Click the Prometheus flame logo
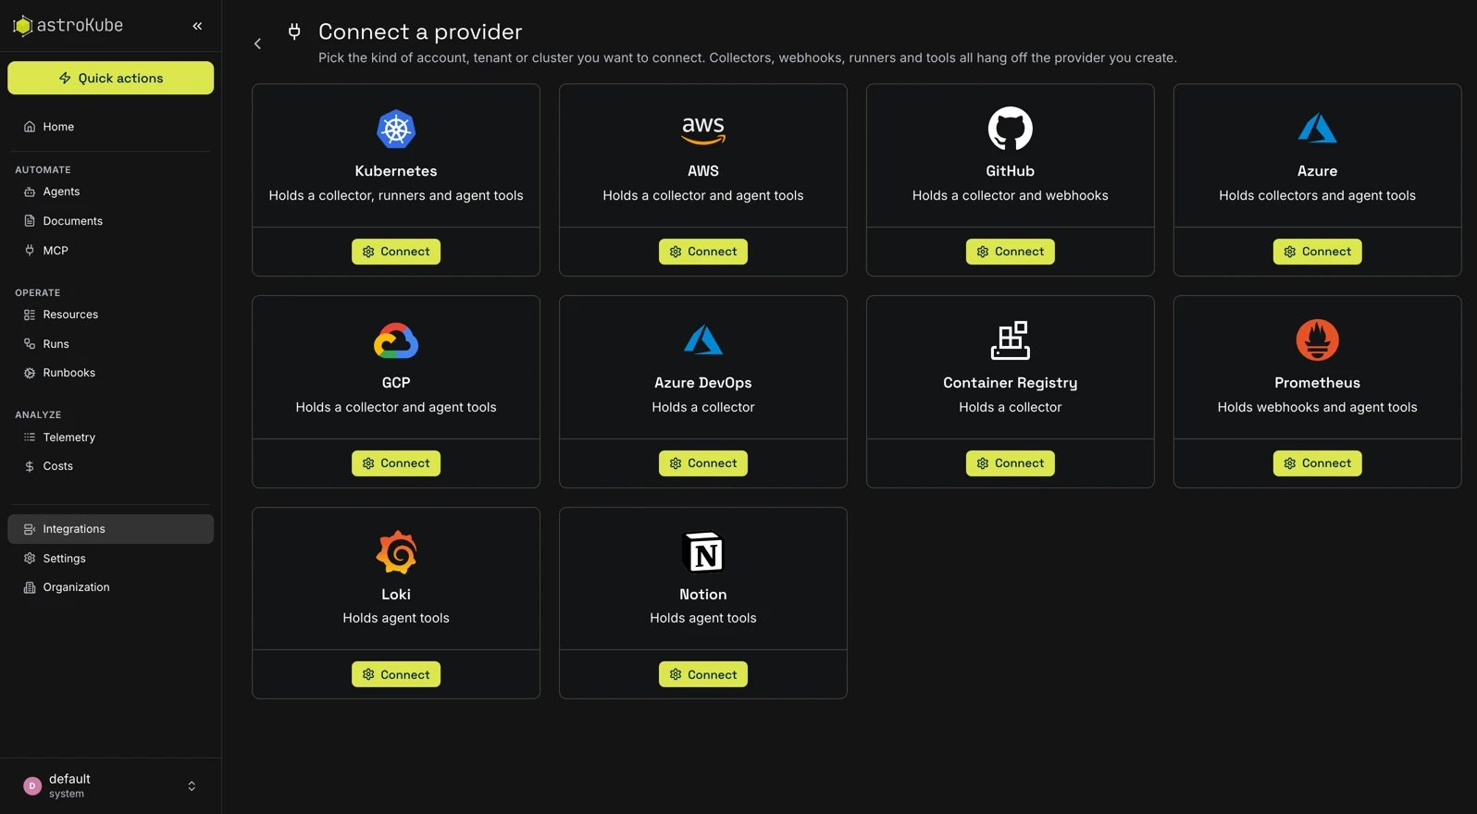The height and width of the screenshot is (814, 1477). click(x=1317, y=340)
